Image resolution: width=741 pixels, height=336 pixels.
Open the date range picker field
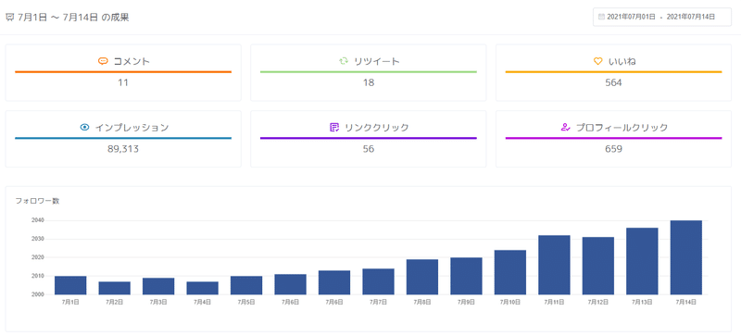662,17
